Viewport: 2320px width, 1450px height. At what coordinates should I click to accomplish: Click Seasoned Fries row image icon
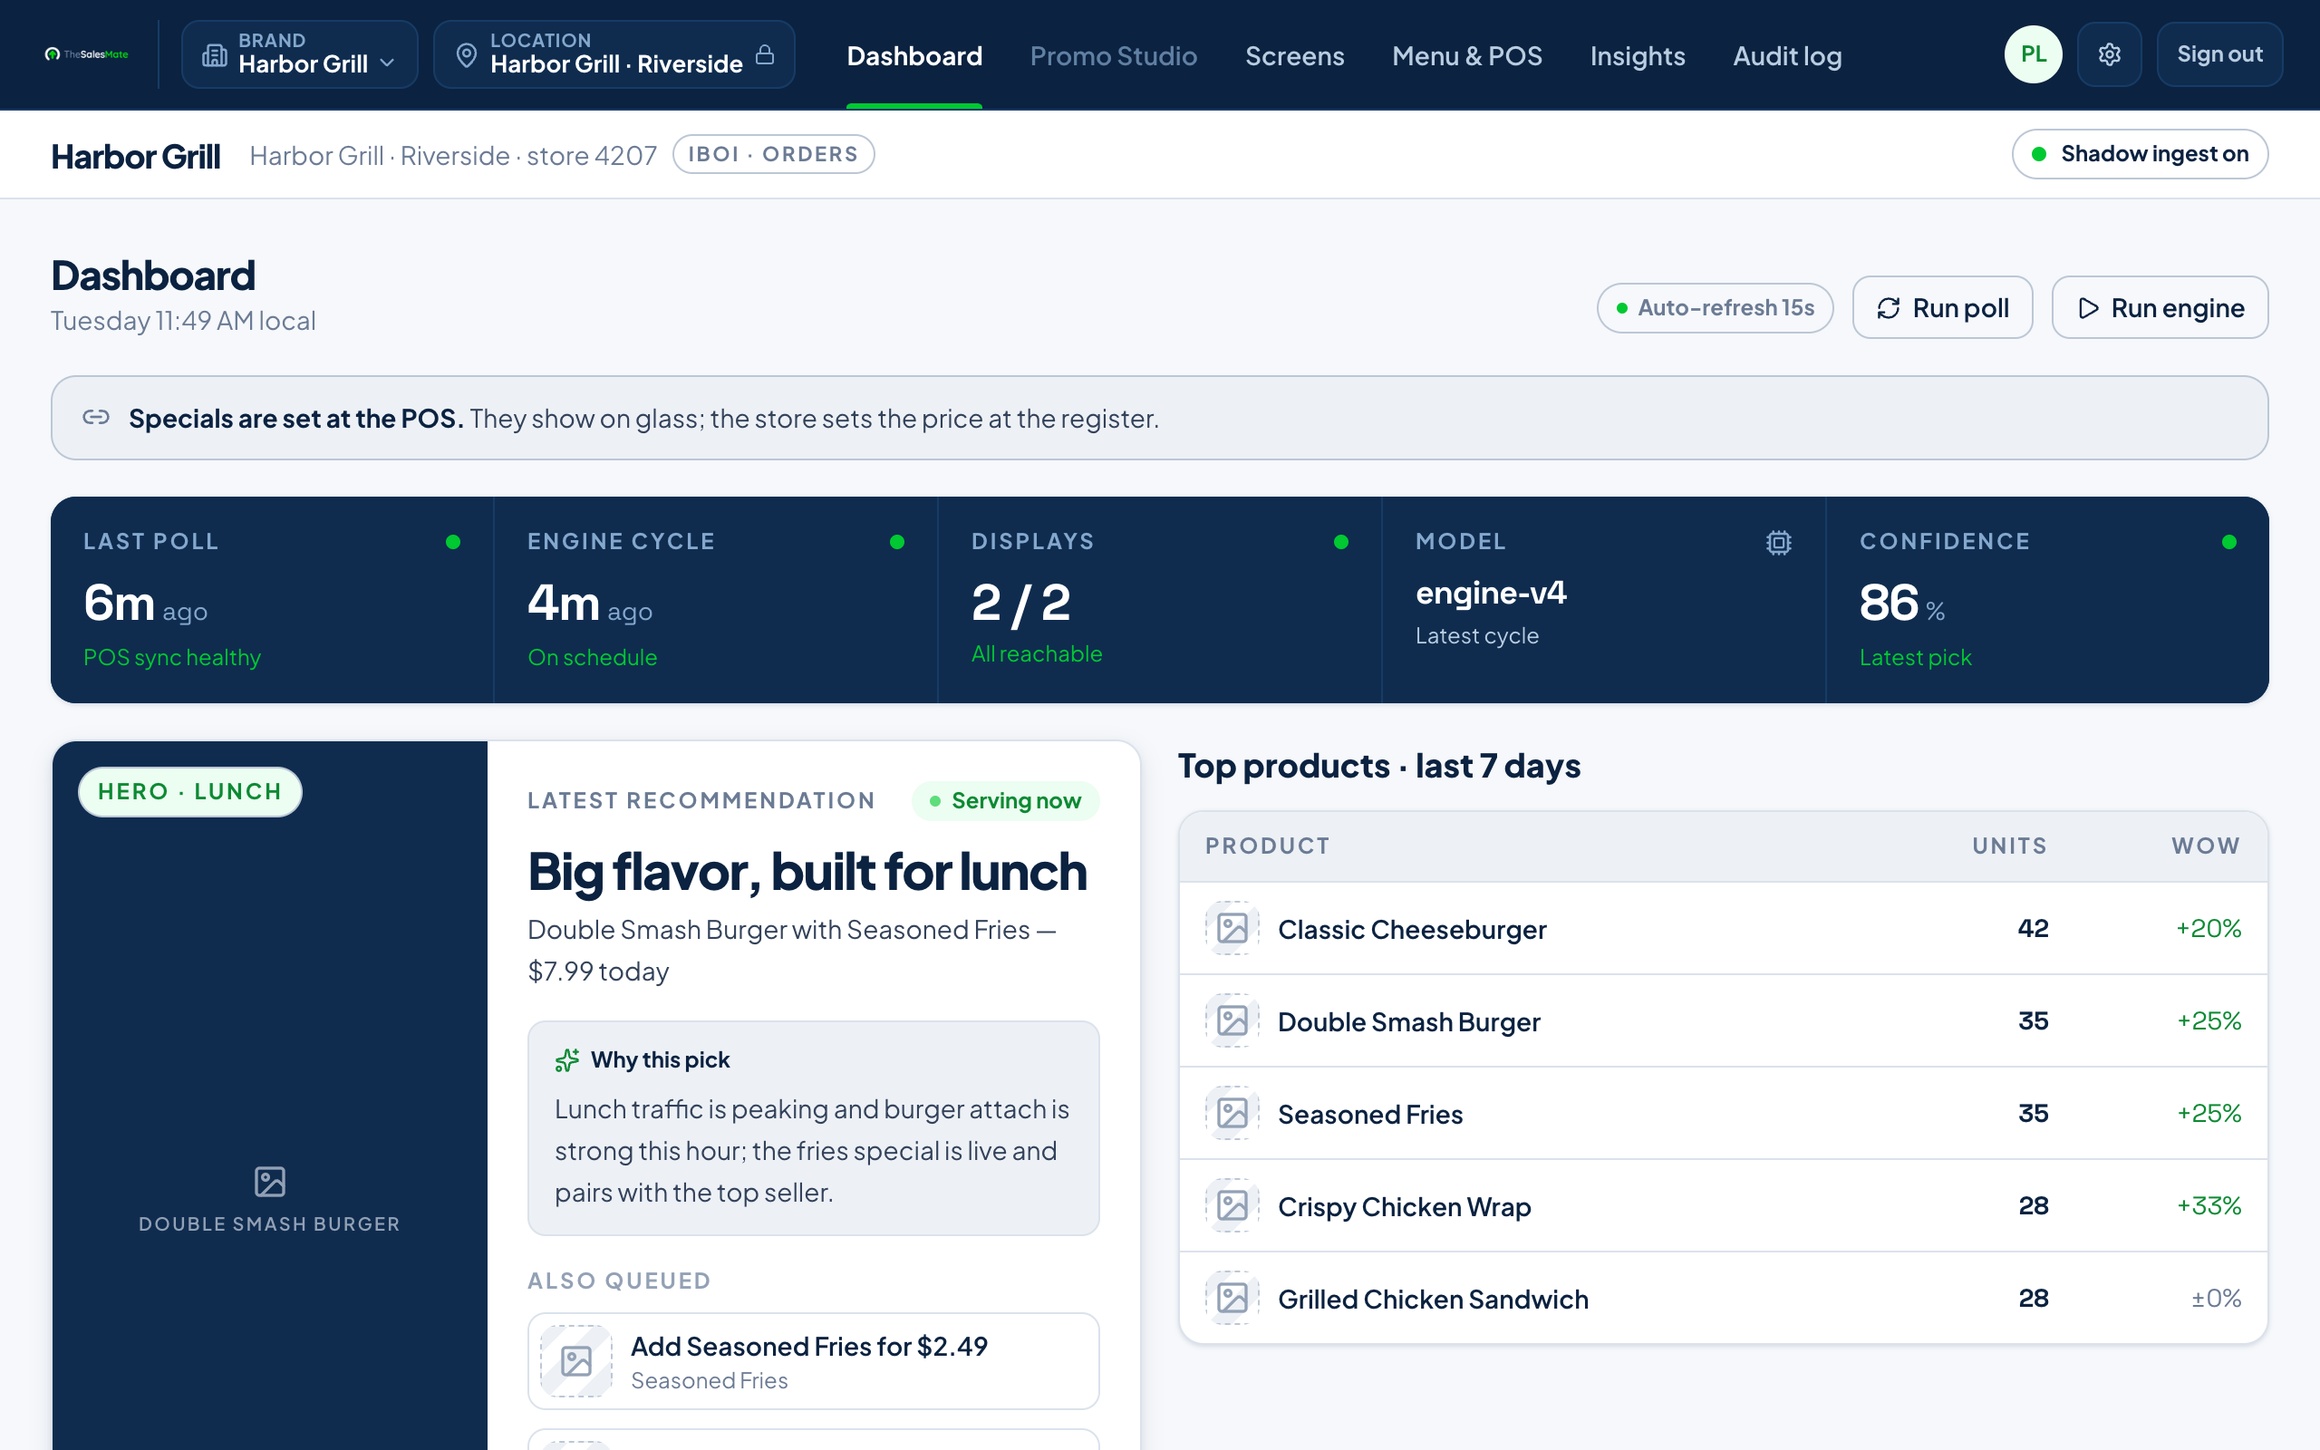pyautogui.click(x=1232, y=1114)
